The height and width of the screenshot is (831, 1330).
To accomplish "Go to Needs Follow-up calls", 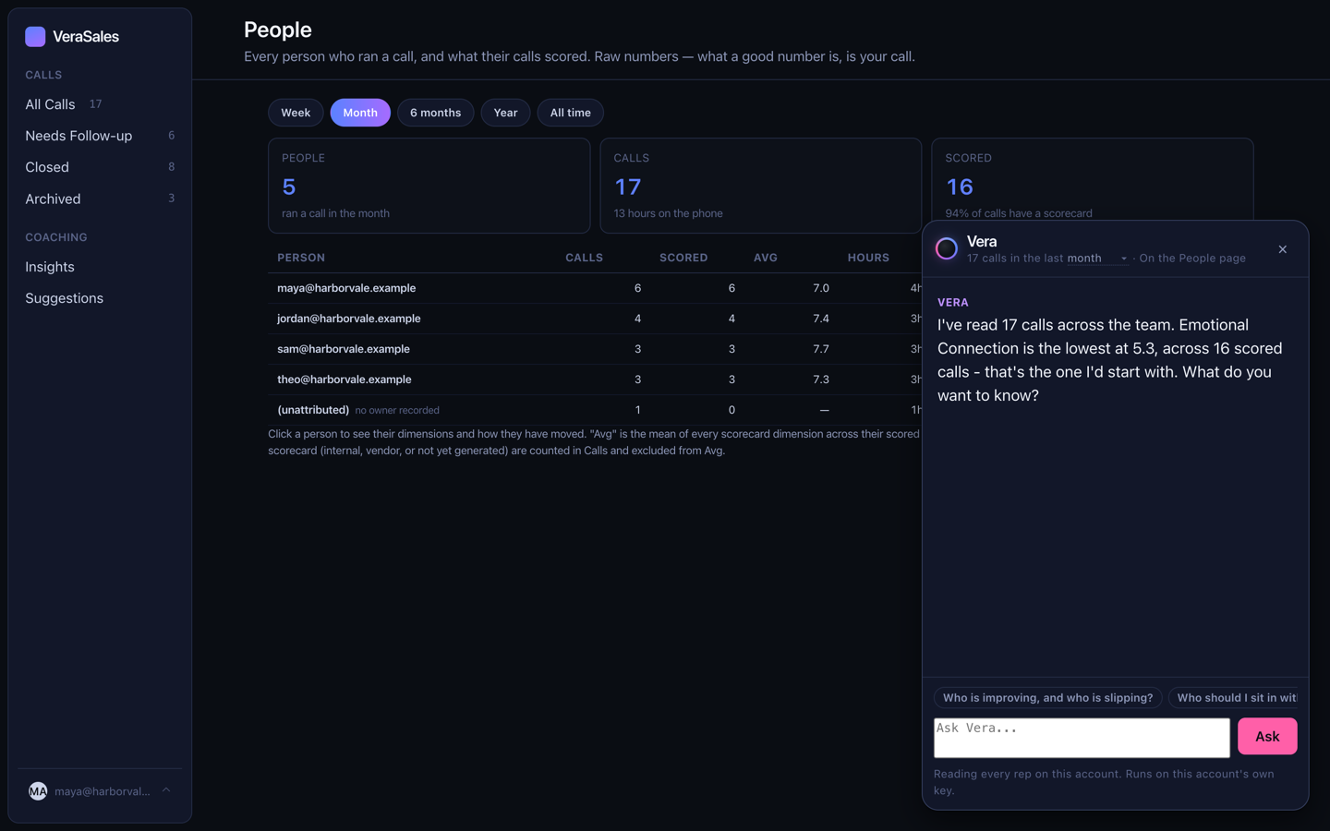I will coord(100,136).
